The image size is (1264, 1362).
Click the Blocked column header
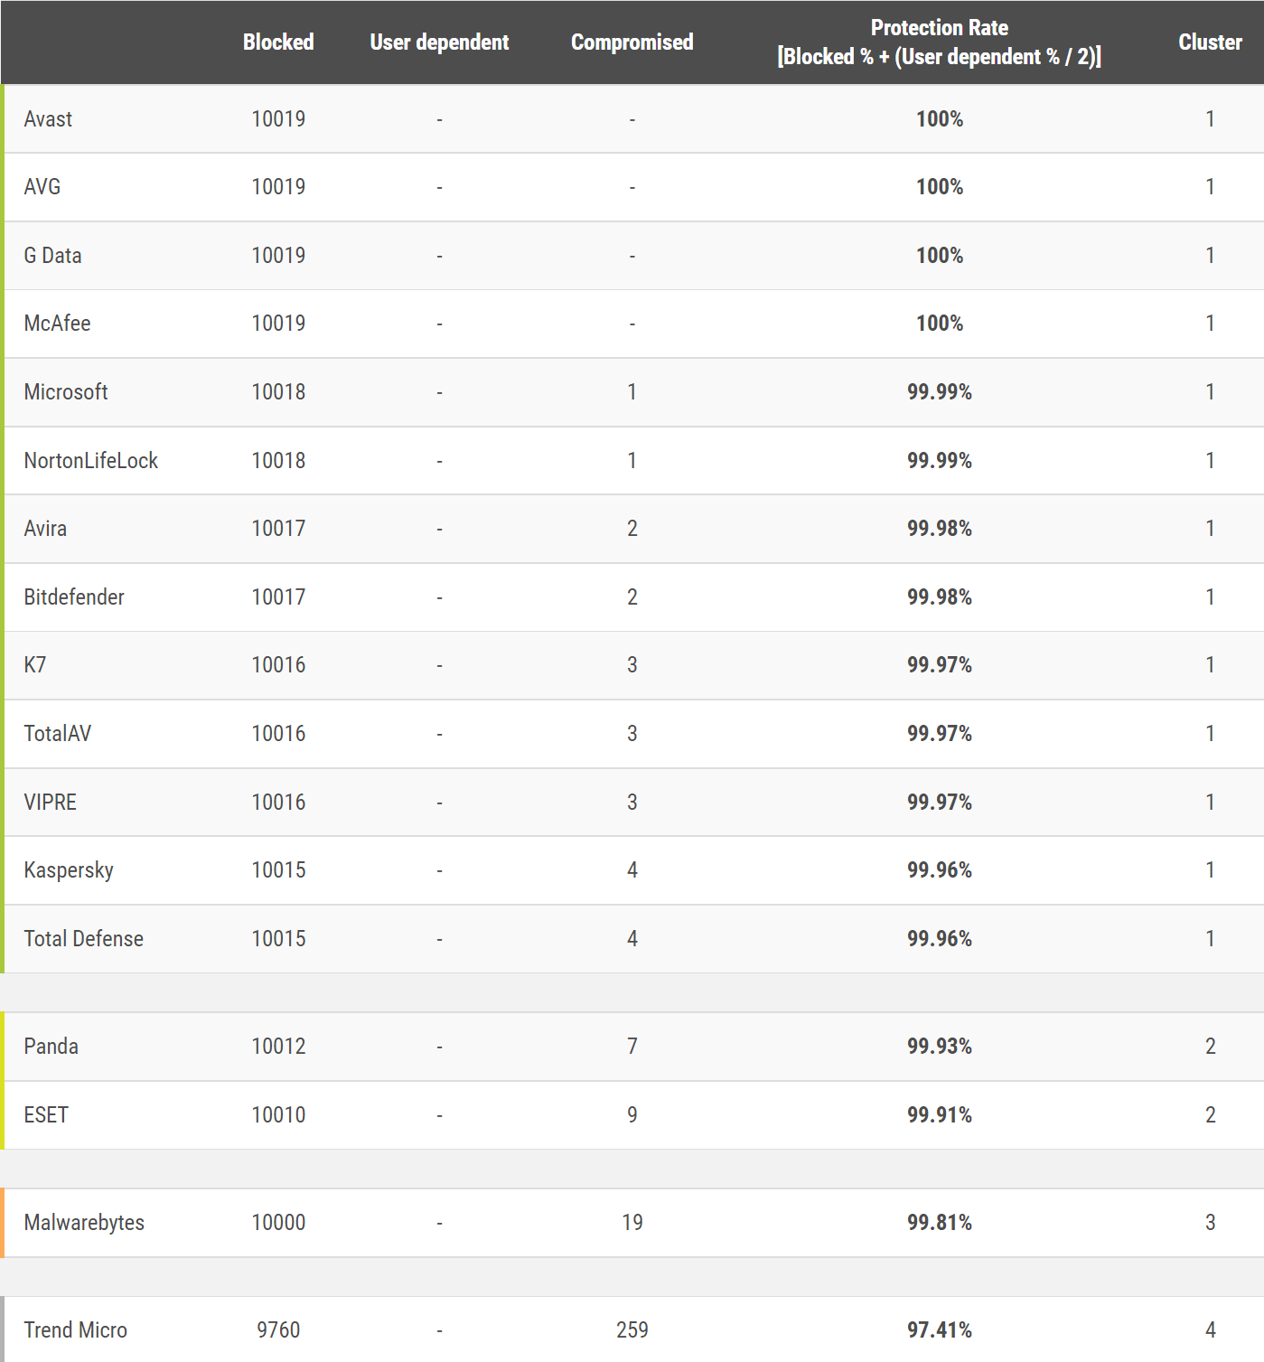coord(278,42)
